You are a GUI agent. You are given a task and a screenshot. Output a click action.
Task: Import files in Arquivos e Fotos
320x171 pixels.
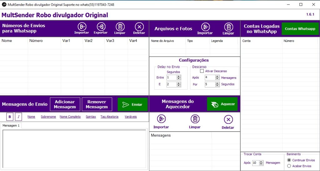[205, 29]
